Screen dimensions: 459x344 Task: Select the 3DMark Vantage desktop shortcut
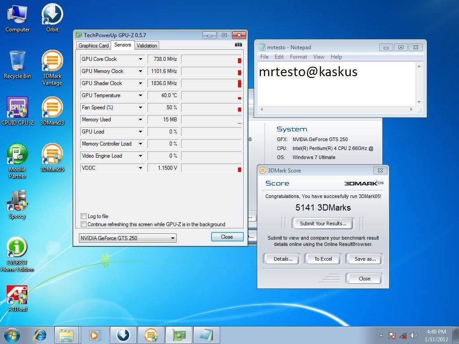tap(52, 68)
